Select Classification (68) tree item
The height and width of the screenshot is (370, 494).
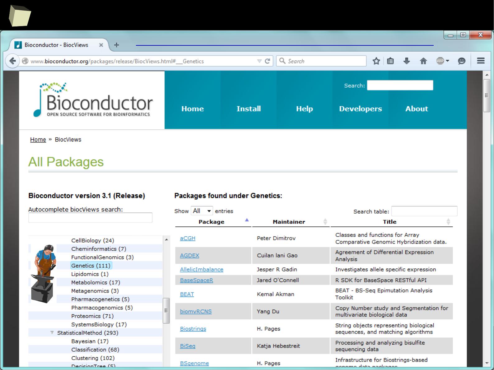point(95,349)
